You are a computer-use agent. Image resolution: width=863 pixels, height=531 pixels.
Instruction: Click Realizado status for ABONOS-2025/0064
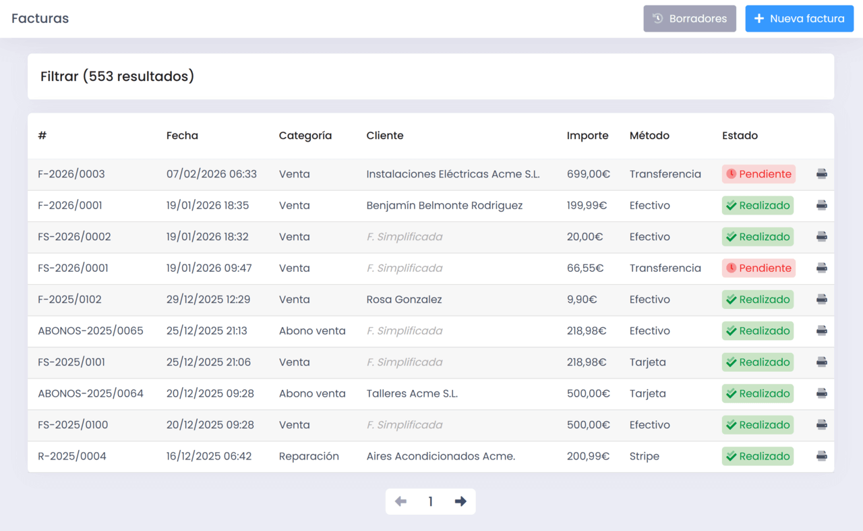tap(757, 393)
